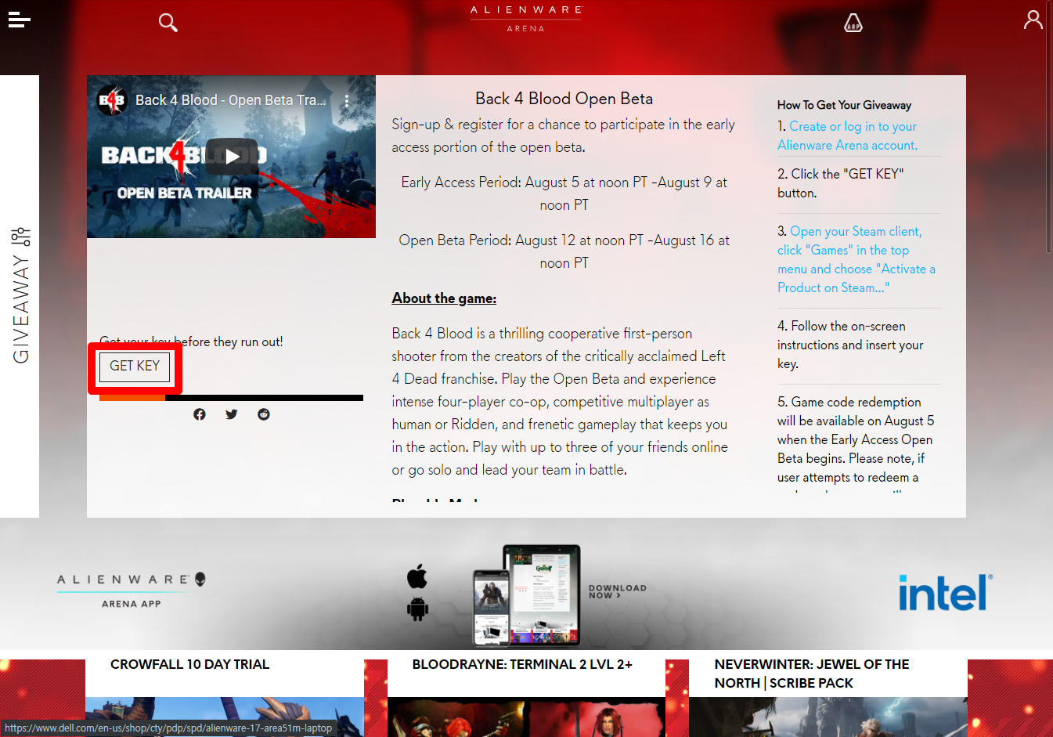Click the Android download icon
Image resolution: width=1053 pixels, height=737 pixels.
417,609
